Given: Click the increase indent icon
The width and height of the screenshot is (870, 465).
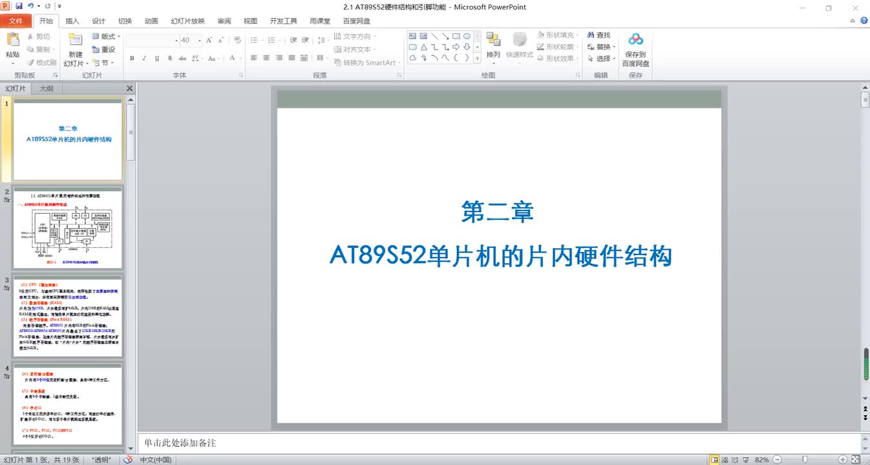Looking at the screenshot, I should pos(306,40).
